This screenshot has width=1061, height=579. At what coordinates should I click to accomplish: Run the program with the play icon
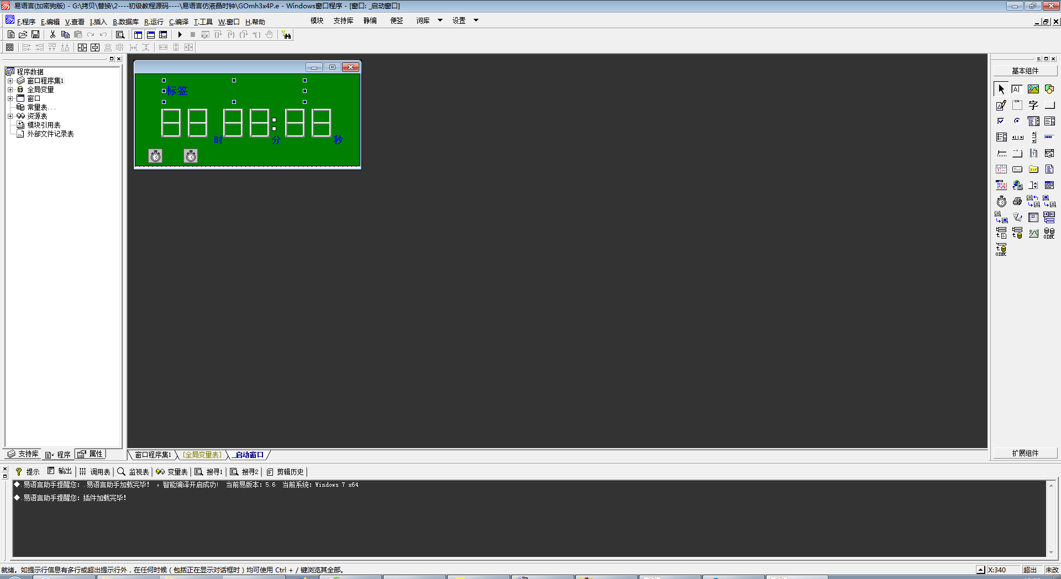180,34
